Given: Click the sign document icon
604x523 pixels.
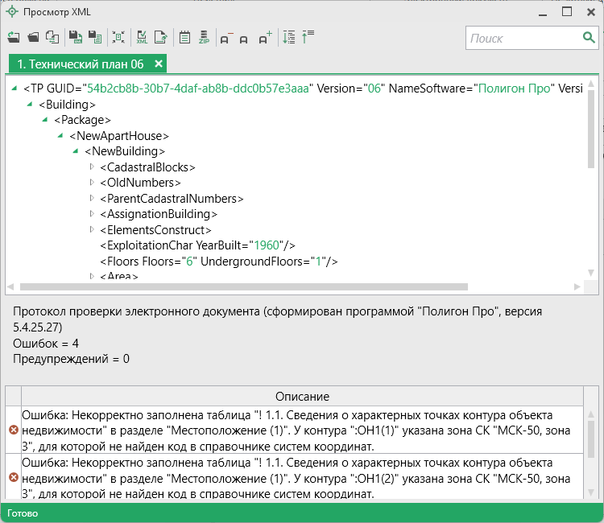Looking at the screenshot, I should [x=161, y=37].
